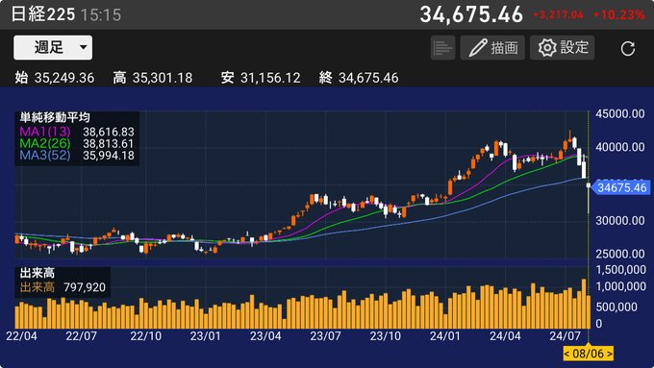This screenshot has height=368, width=654.
Task: Open the 描画 drawing tool
Action: coord(492,47)
